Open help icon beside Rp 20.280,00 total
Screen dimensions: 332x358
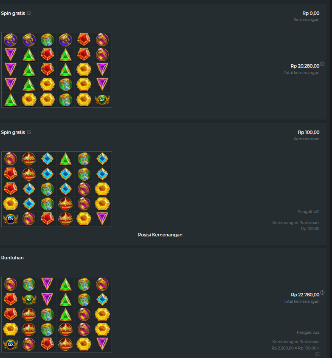[322, 64]
